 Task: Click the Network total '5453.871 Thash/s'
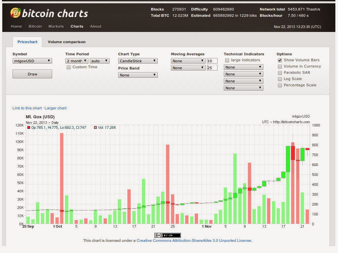[x=304, y=9]
